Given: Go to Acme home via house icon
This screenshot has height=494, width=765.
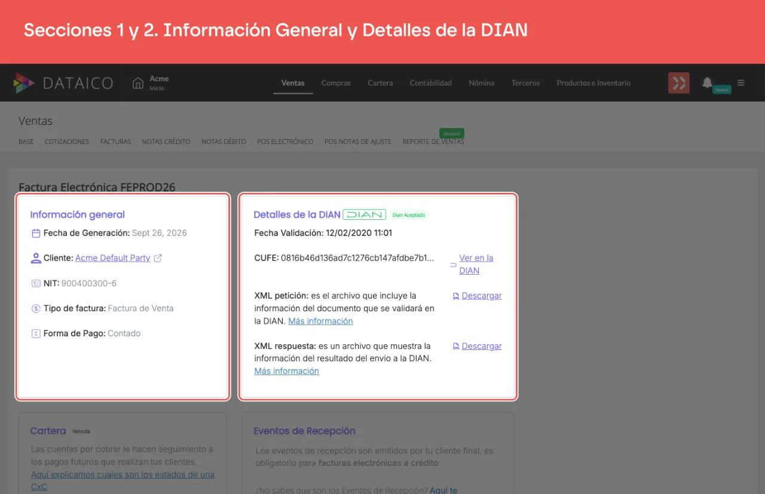Looking at the screenshot, I should [x=138, y=83].
